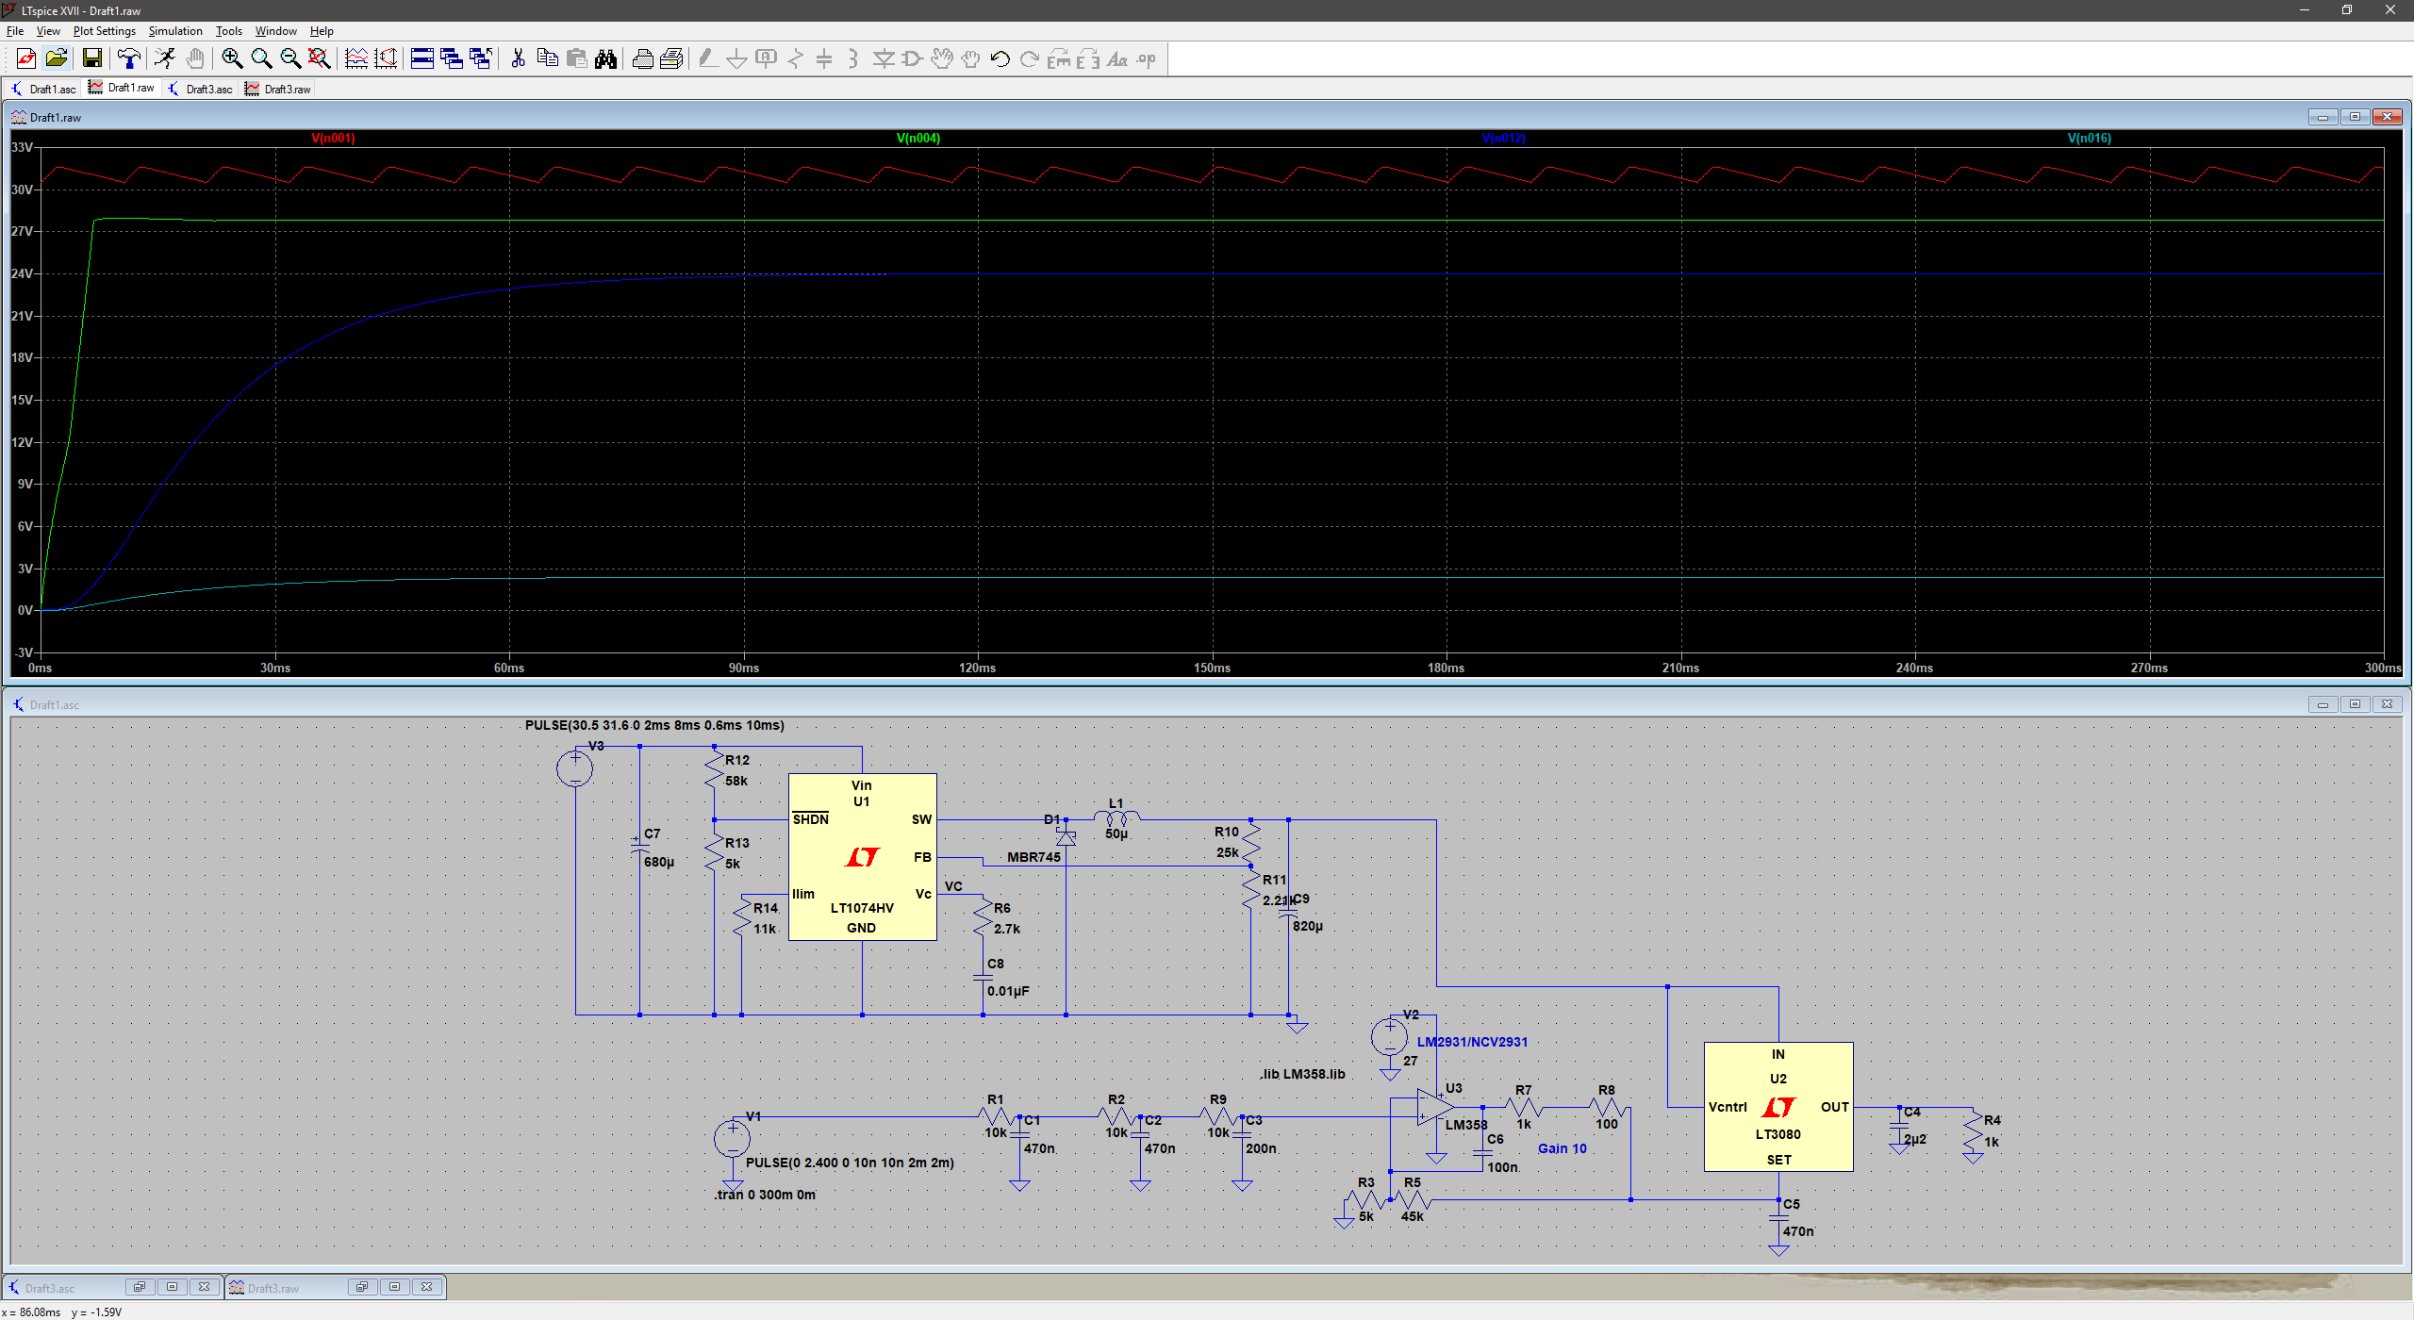
Task: Switch to the Draft3.raw tab
Action: [278, 89]
